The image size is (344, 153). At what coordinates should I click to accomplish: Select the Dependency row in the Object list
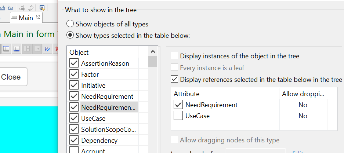pos(99,141)
